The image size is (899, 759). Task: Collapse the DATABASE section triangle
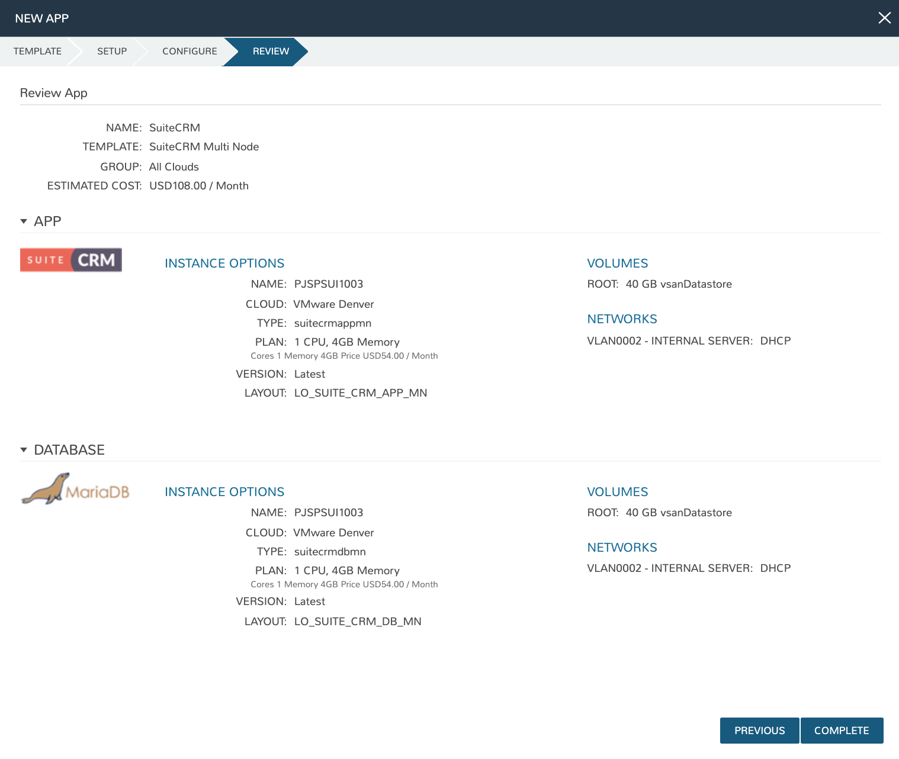[x=24, y=450]
